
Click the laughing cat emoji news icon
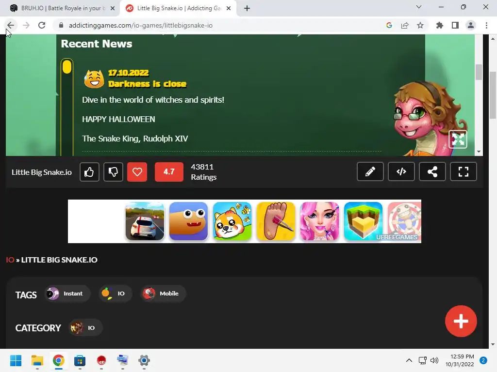(94, 79)
